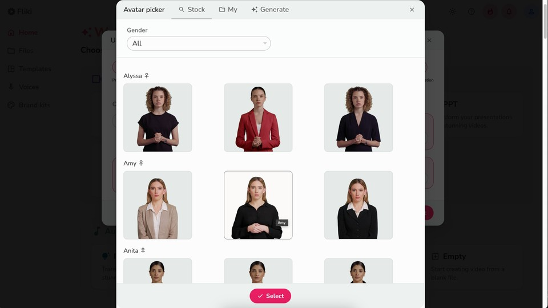Open Templates in the background sidebar
Screen dimensions: 548x308
29,69
